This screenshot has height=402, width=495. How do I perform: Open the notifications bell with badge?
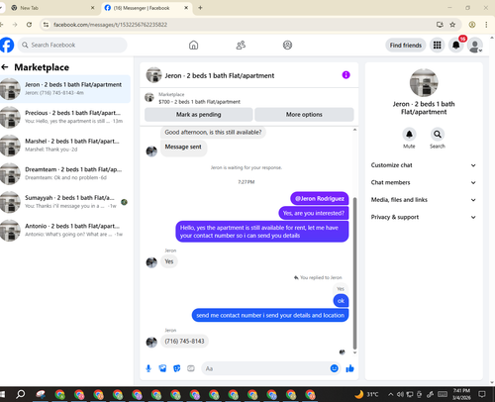[456, 46]
